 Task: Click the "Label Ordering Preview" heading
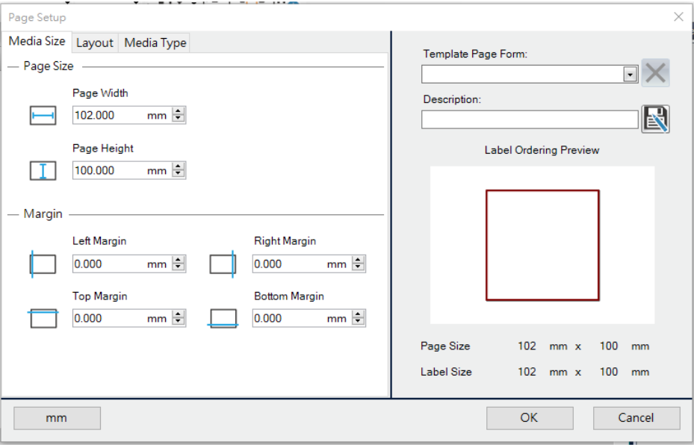(x=542, y=150)
